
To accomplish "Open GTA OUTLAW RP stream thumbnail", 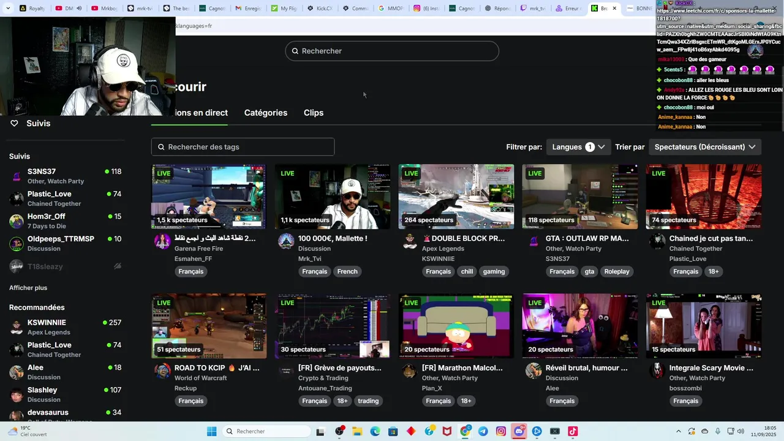I will pyautogui.click(x=580, y=197).
